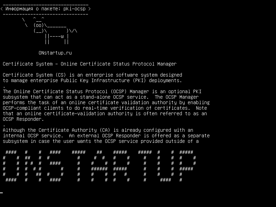Viewport: 276px width, 207px height.
Task: Click the large hash-character ONSTARTUP banner
Action: click(x=99, y=166)
